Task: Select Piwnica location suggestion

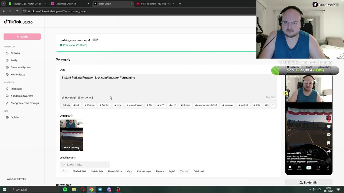Action: coord(160,171)
